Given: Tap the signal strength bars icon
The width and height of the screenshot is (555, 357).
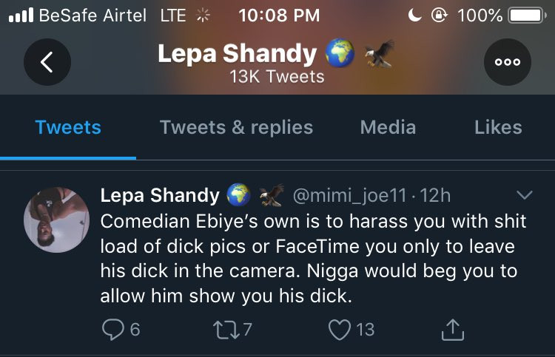Looking at the screenshot, I should pyautogui.click(x=20, y=15).
